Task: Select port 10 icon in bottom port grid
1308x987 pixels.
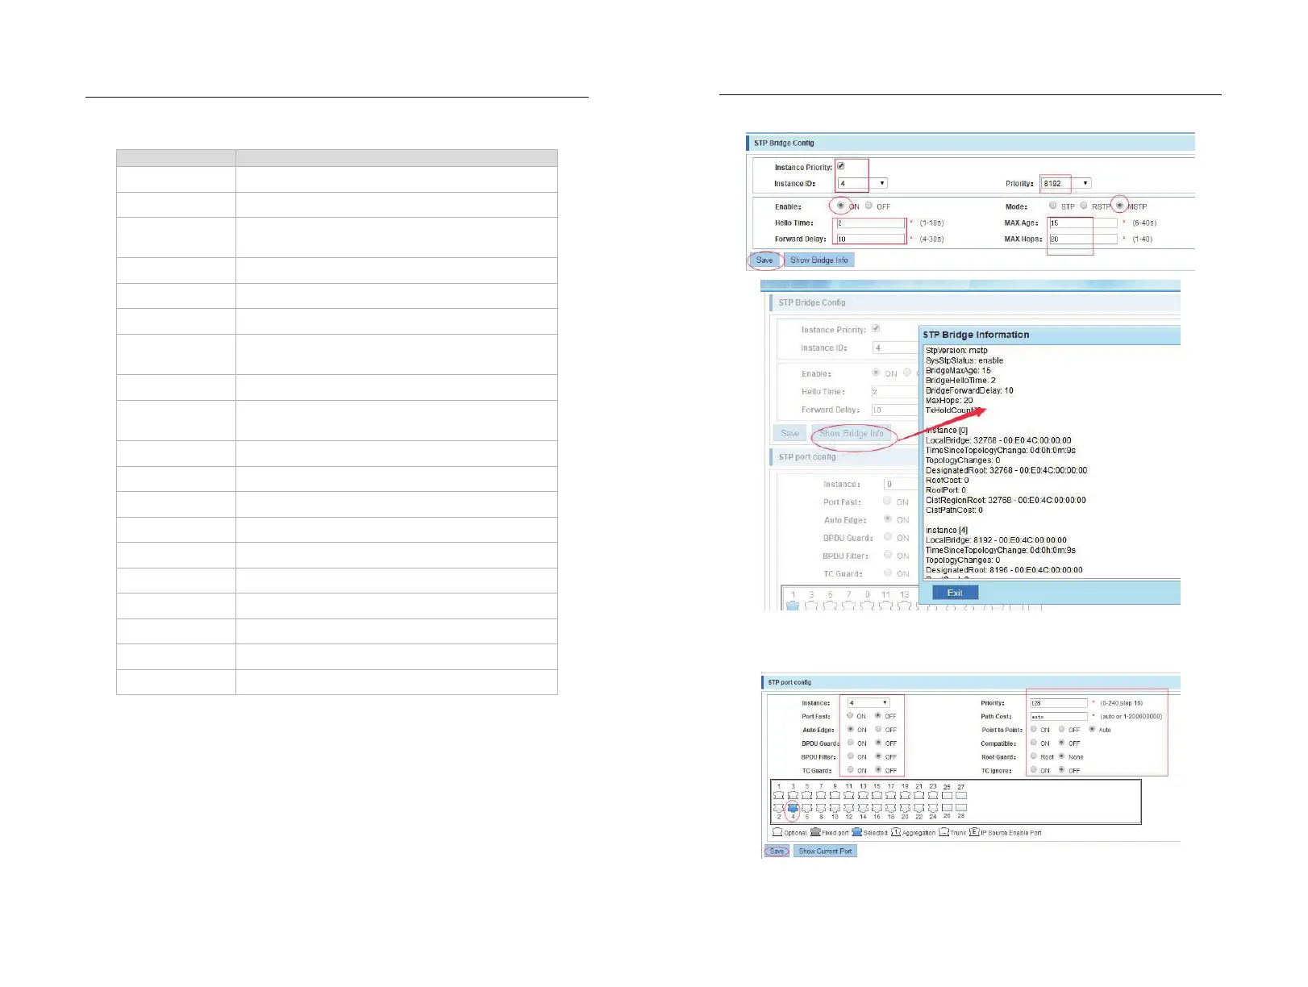Action: click(x=835, y=807)
